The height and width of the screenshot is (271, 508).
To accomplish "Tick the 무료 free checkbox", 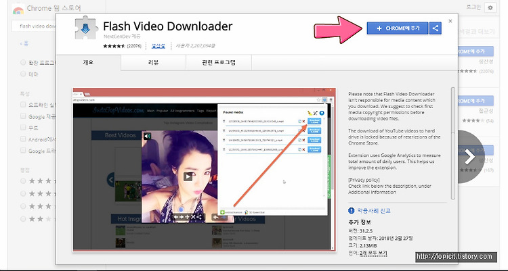I will point(23,128).
